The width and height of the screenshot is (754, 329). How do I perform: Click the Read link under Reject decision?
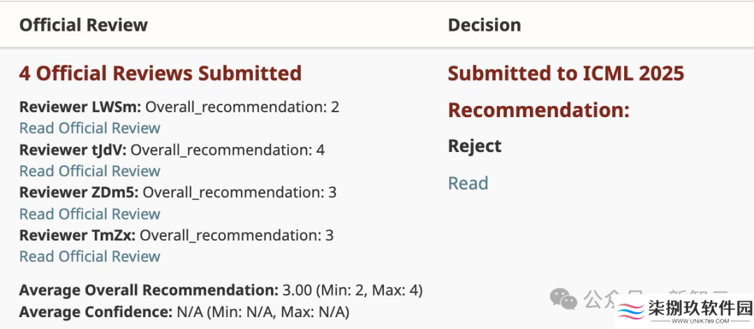pyautogui.click(x=468, y=183)
